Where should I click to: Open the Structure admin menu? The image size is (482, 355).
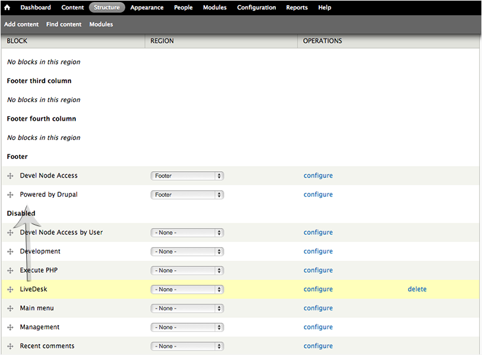pyautogui.click(x=107, y=8)
